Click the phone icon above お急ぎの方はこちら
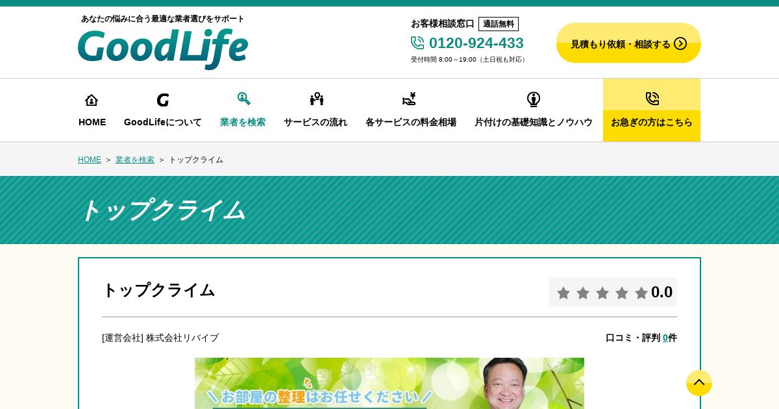Viewport: 779px width, 409px height. [652, 99]
